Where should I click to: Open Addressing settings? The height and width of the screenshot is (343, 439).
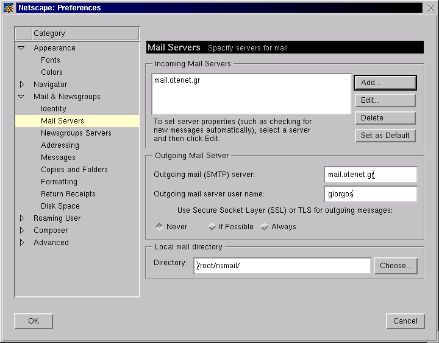tap(60, 145)
